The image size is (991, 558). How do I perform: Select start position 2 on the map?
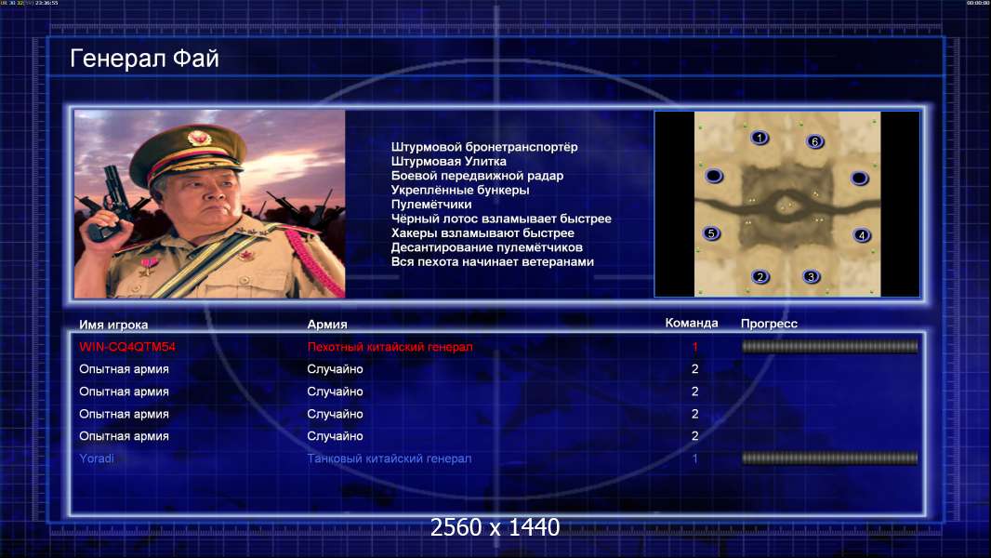(x=760, y=277)
